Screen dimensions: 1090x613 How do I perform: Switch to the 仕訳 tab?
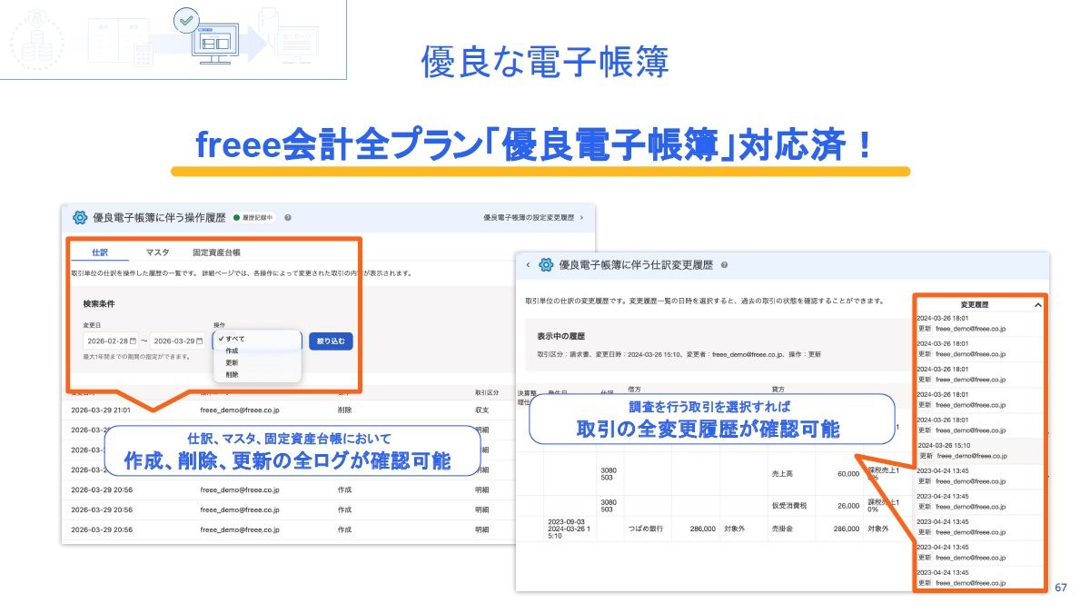tap(100, 252)
